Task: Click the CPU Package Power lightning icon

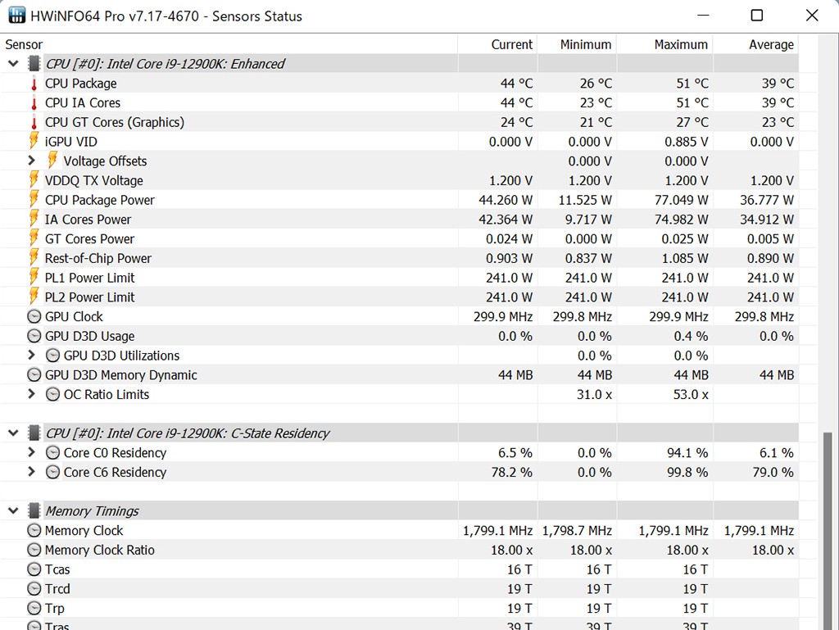Action: (34, 200)
